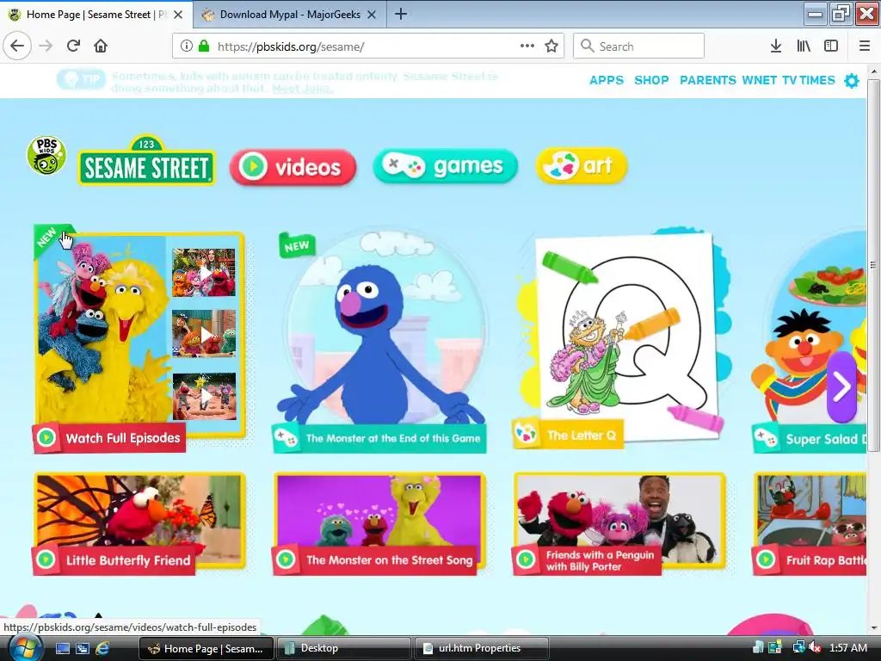Play Friends with a Penguin with Billy Porter
This screenshot has height=661, width=881.
[619, 524]
